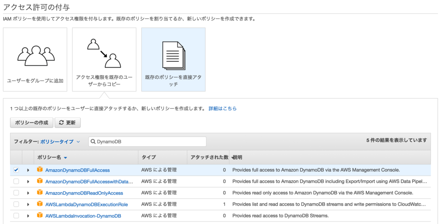
Task: Click the users group icon on first card
Action: click(36, 56)
